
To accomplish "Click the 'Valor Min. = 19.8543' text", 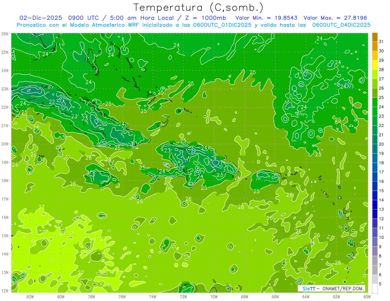I will (x=266, y=18).
